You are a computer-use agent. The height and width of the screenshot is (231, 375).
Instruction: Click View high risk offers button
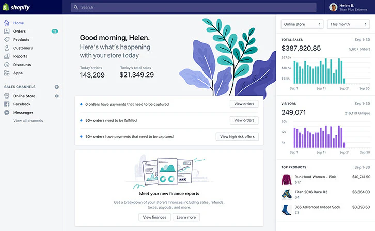237,137
